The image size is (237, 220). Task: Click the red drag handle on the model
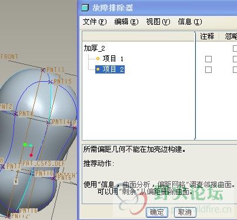pyautogui.click(x=31, y=155)
